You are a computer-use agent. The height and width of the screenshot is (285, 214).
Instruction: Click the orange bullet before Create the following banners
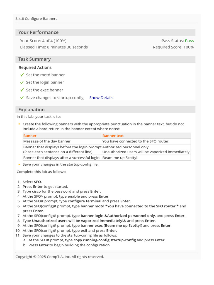19,124
